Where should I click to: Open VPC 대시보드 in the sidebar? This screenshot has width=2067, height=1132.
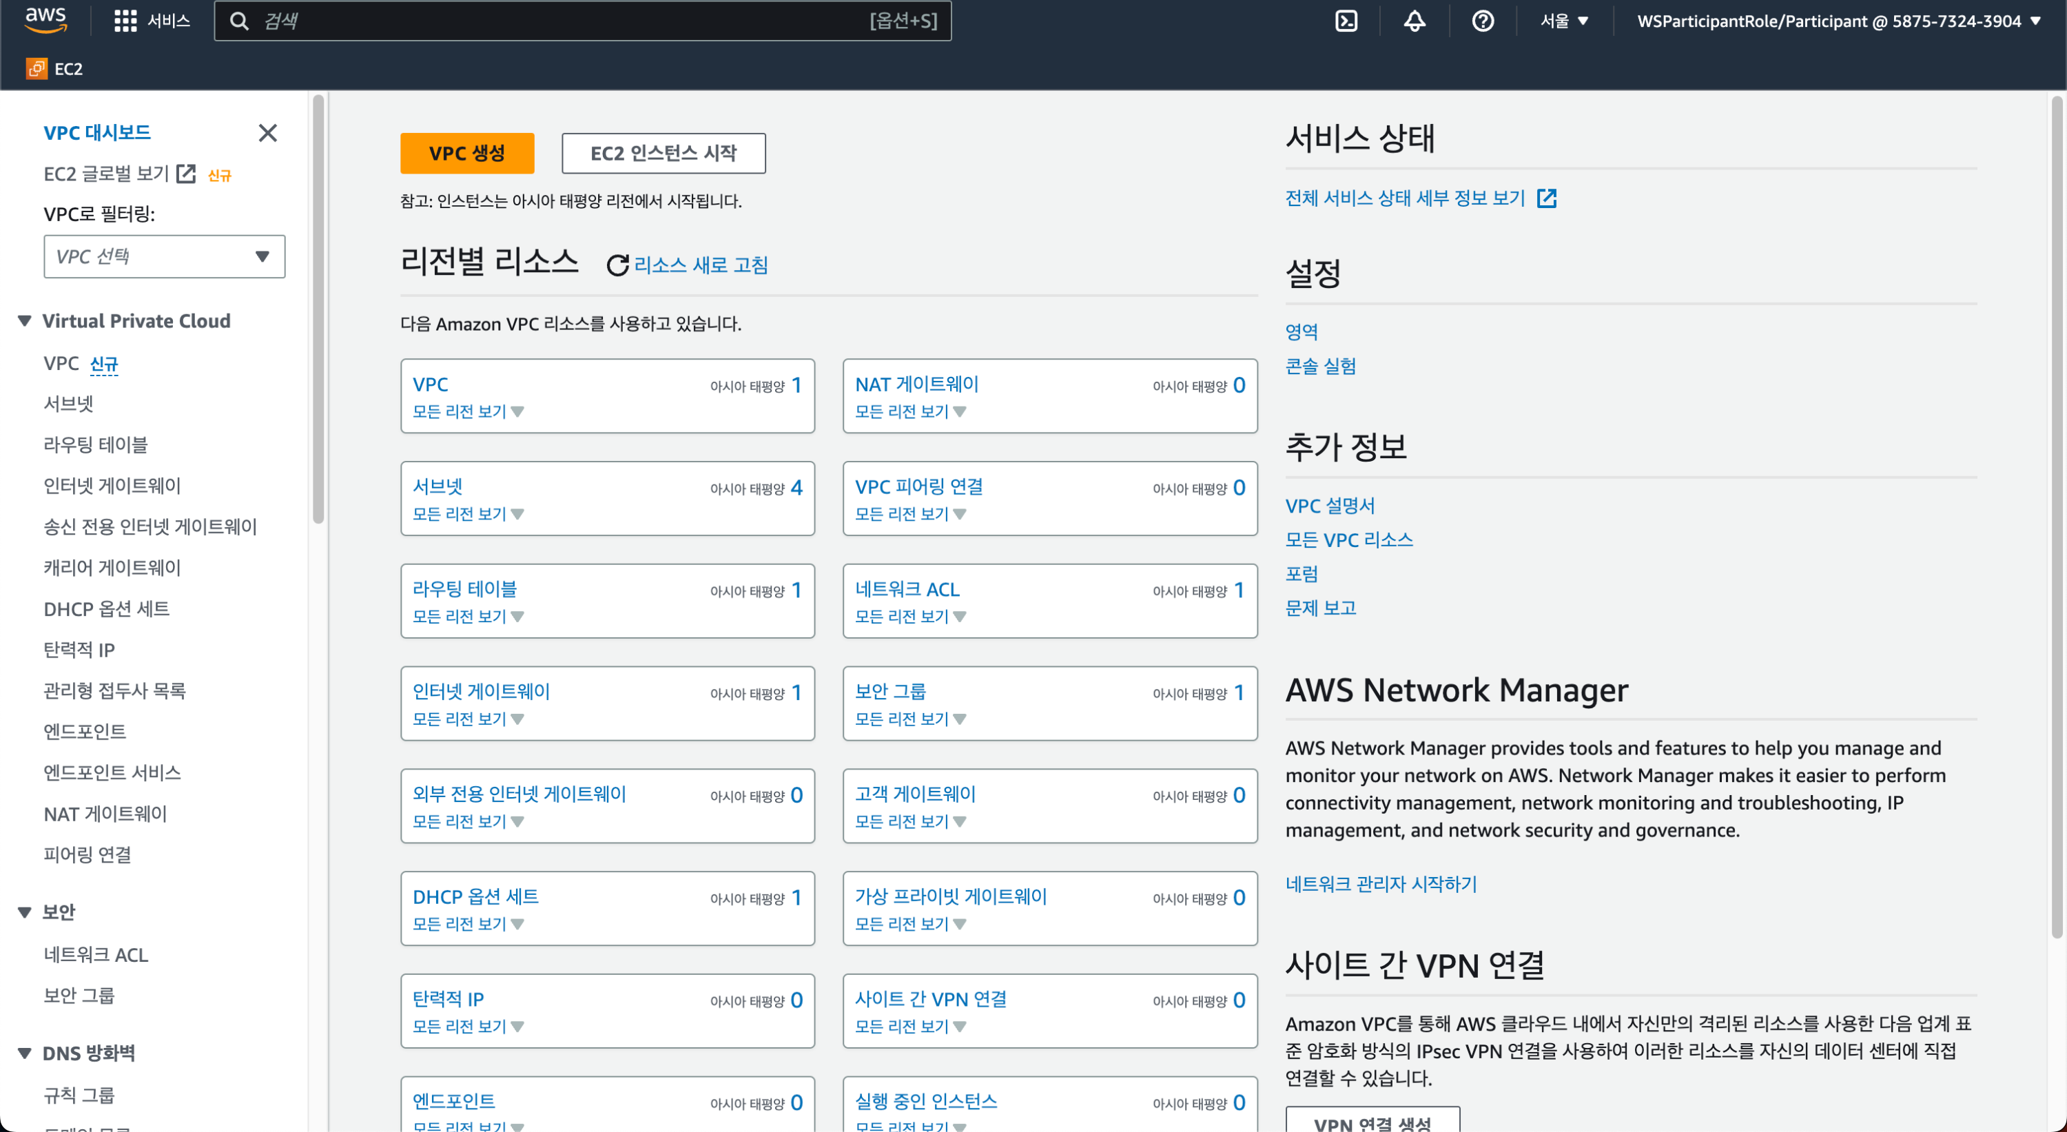97,133
